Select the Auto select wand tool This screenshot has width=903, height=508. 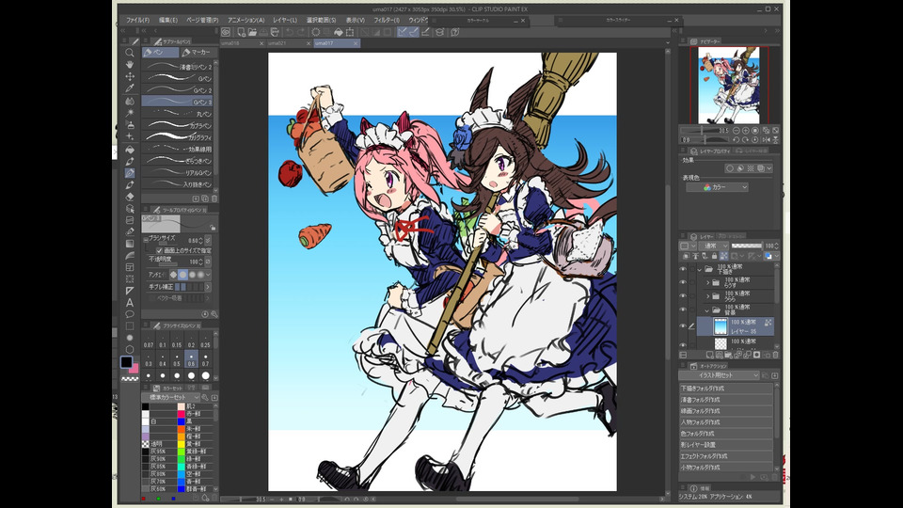(130, 113)
